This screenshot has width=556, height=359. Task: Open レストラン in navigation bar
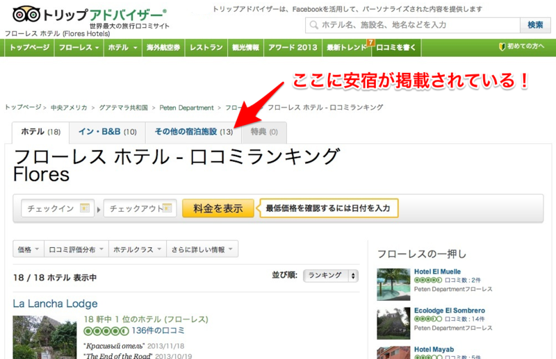[206, 47]
